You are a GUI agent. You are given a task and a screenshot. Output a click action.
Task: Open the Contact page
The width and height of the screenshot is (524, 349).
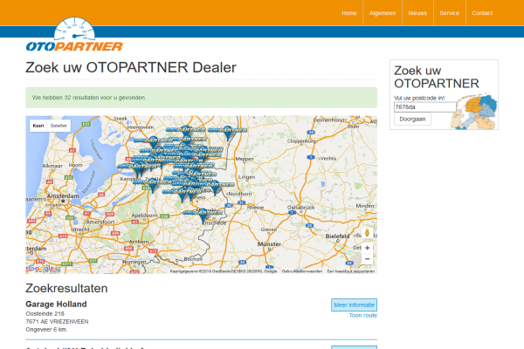482,13
